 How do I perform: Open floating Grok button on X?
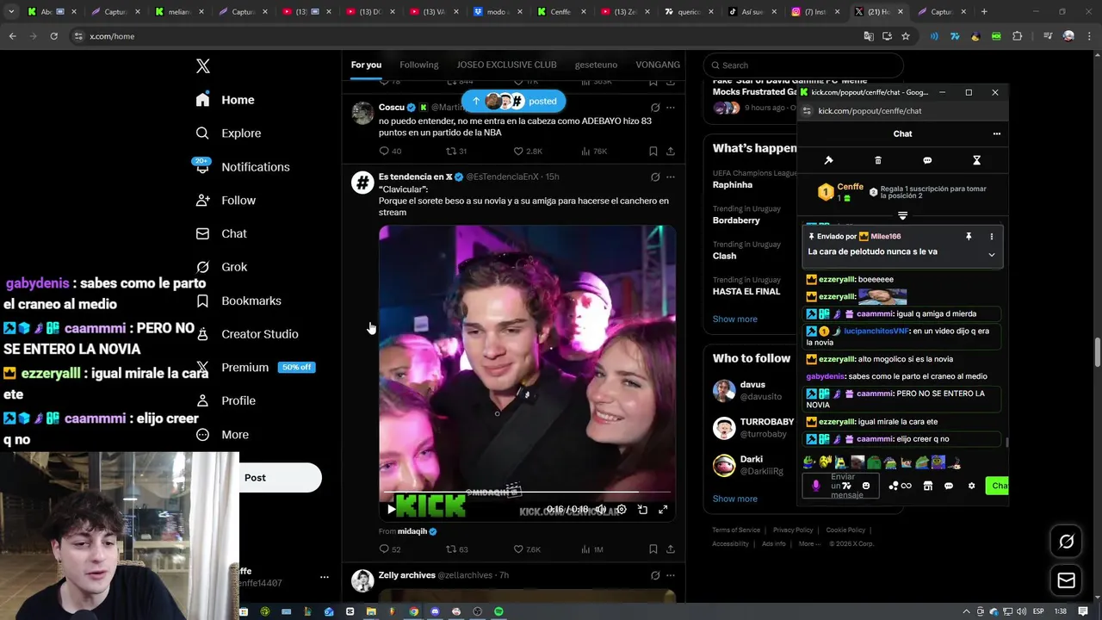coord(1066,542)
